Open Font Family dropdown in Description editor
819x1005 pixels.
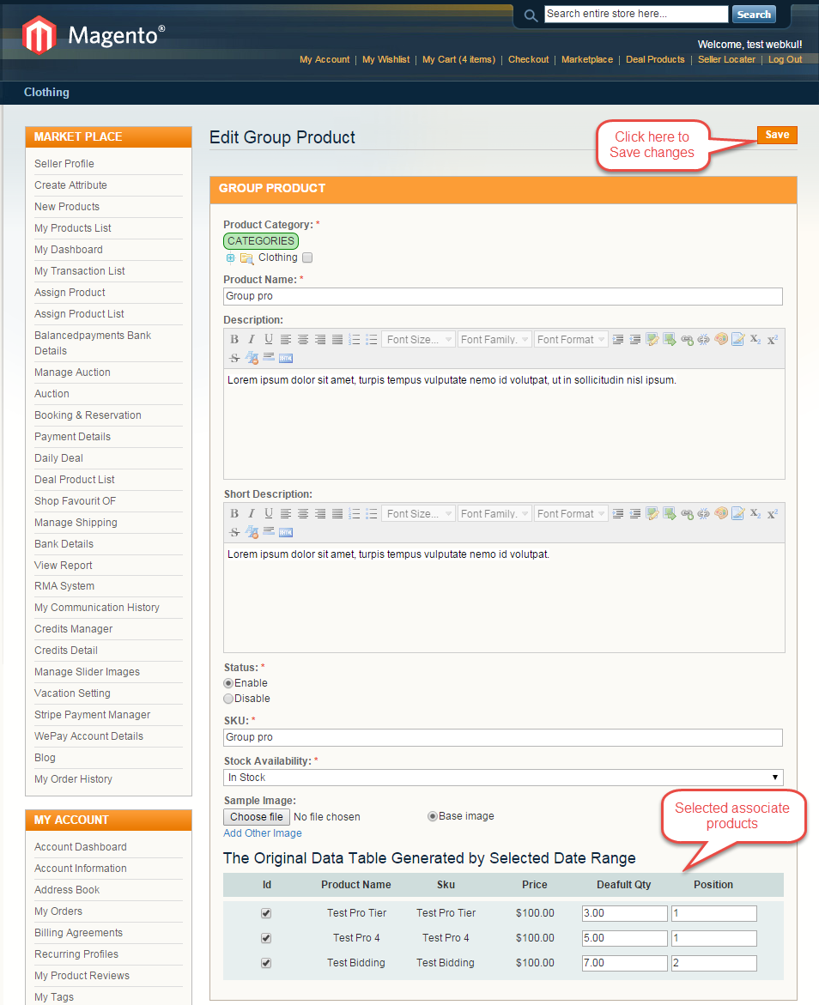494,340
